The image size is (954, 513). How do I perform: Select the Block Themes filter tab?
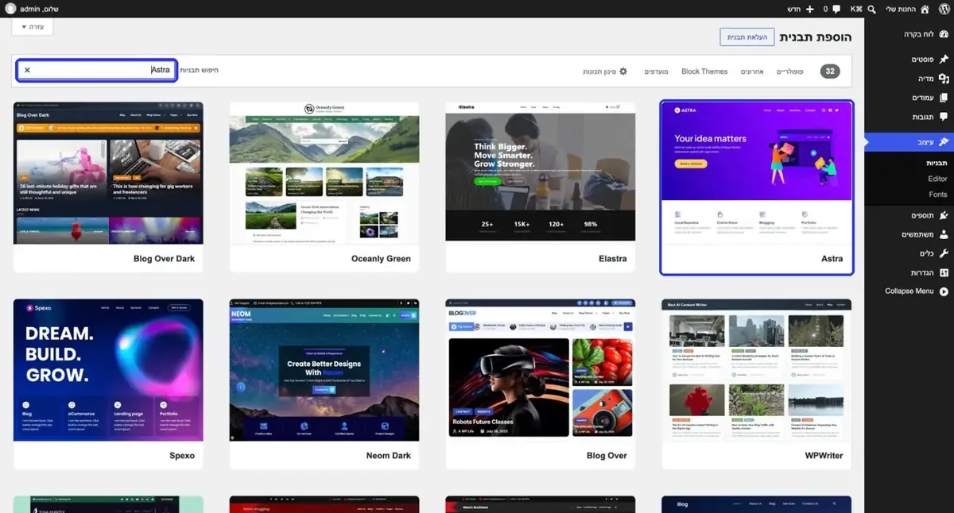click(x=704, y=71)
